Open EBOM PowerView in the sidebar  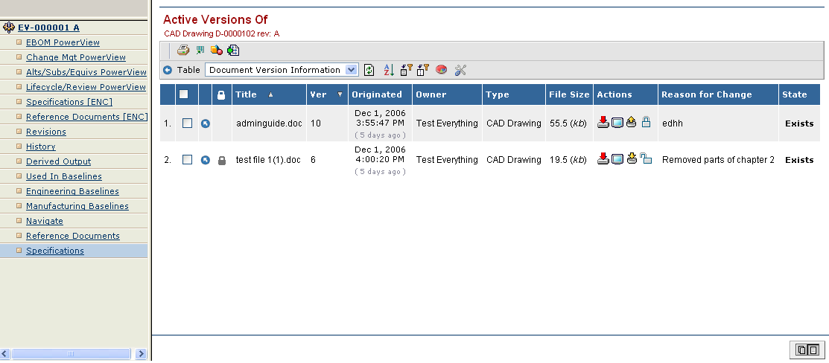coord(63,42)
